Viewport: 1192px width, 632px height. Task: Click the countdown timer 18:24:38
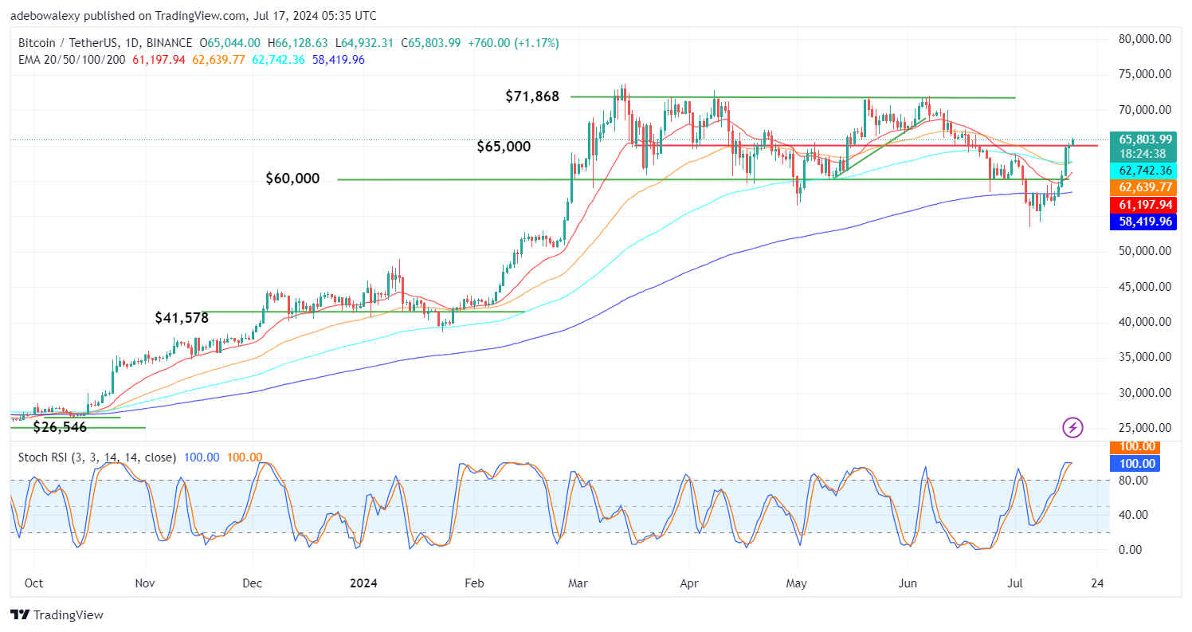[x=1143, y=153]
